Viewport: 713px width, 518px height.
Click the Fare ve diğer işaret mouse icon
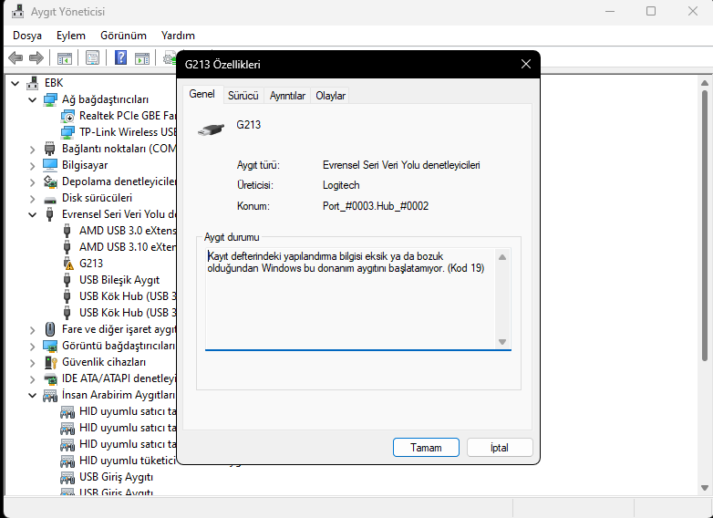coord(50,329)
